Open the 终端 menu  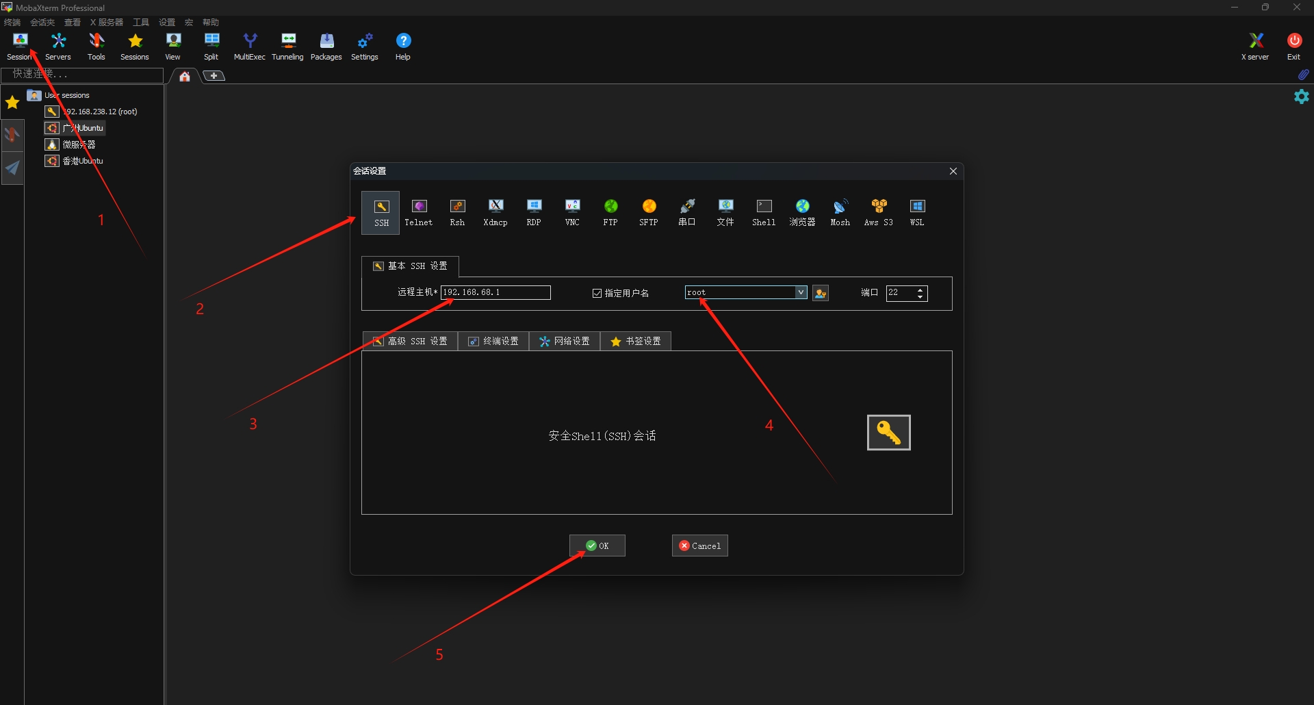click(12, 23)
